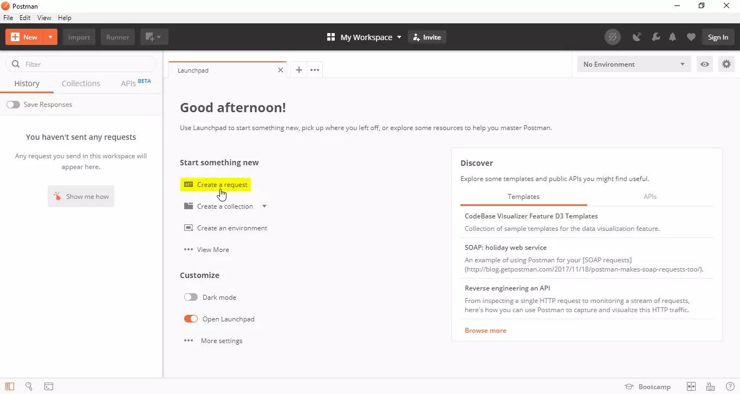Select the Templates tab in Discover

[523, 196]
